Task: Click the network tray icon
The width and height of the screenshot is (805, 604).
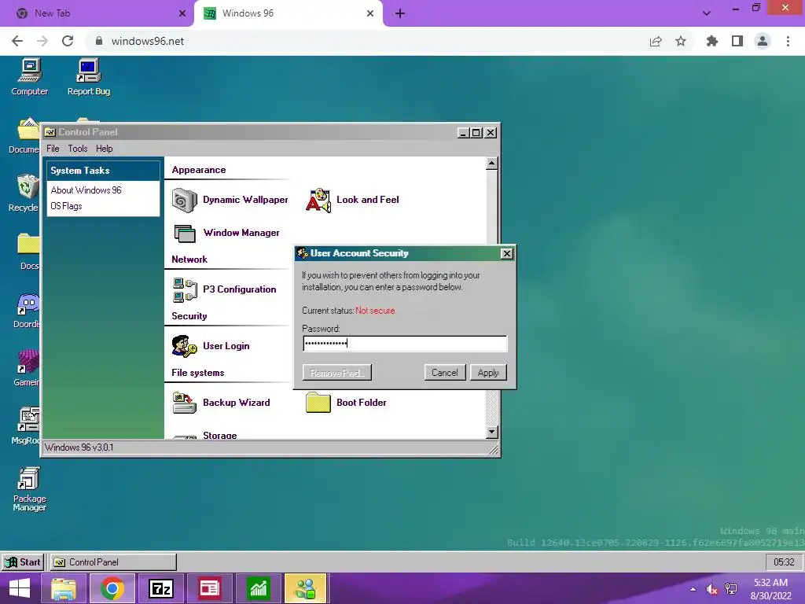Action: click(731, 589)
